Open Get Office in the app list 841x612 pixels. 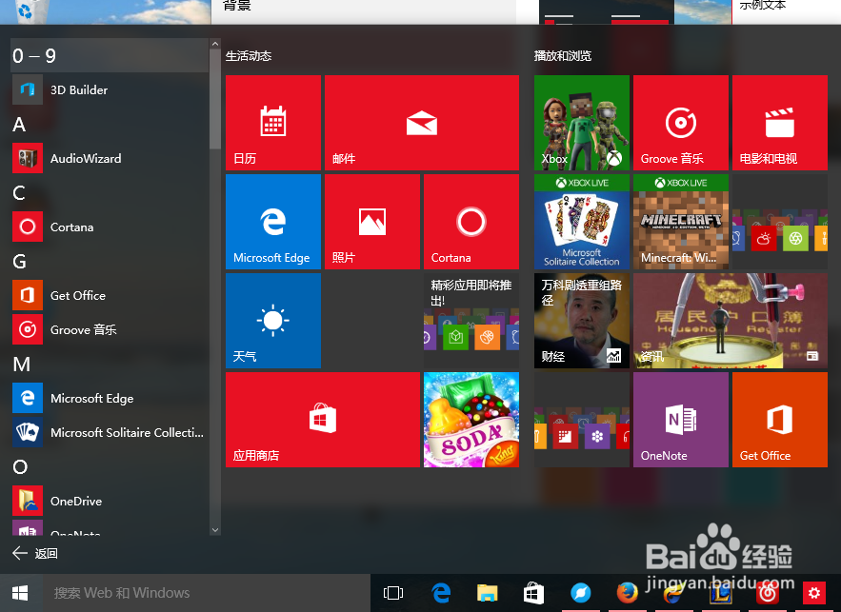[x=110, y=295]
